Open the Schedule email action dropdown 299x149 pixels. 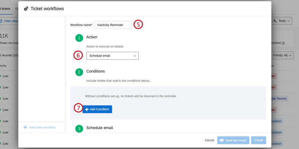point(113,56)
